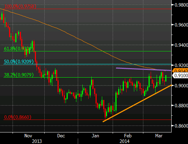The width and height of the screenshot is (188, 144).
Task: Select the red 0.0% retracement line
Action: click(x=87, y=120)
